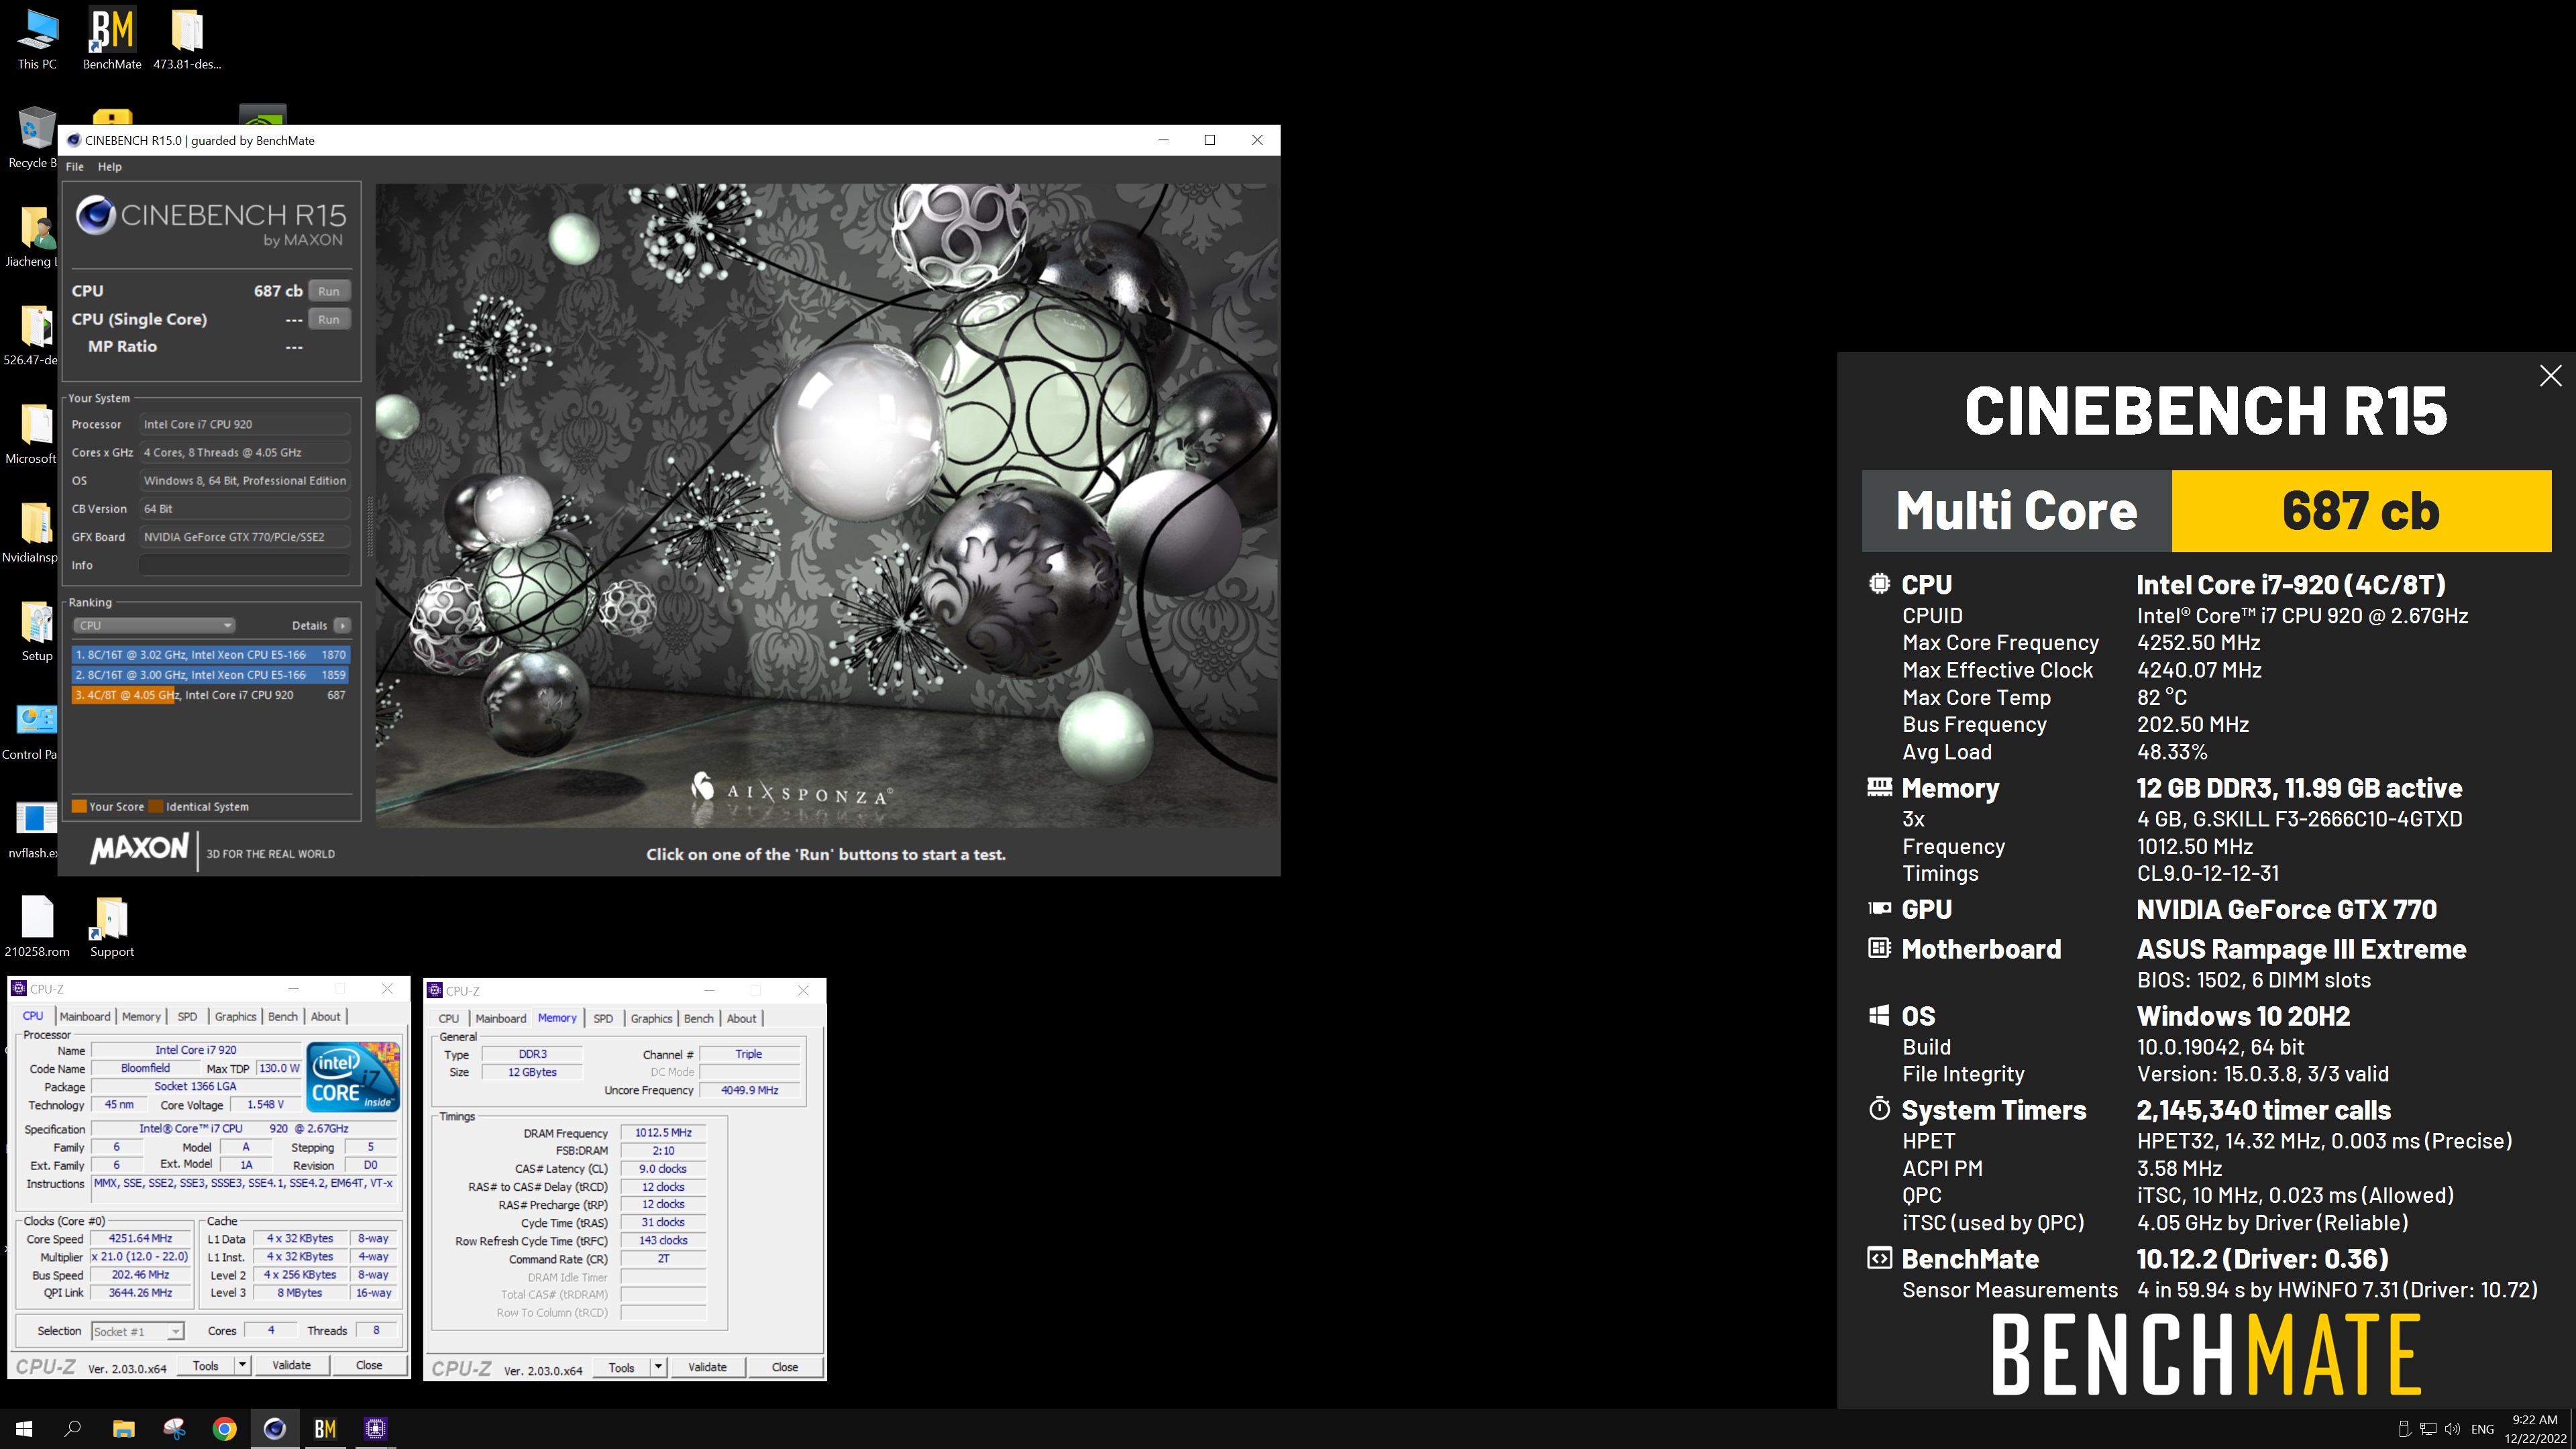The image size is (2576, 1449).
Task: Select the 526.47-de folder icon
Action: [32, 336]
